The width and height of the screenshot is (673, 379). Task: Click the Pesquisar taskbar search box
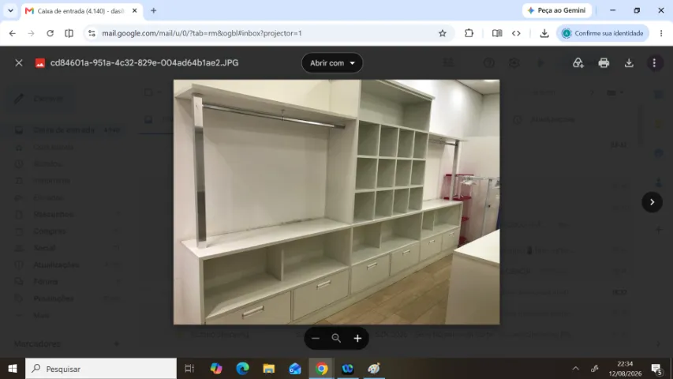(101, 369)
